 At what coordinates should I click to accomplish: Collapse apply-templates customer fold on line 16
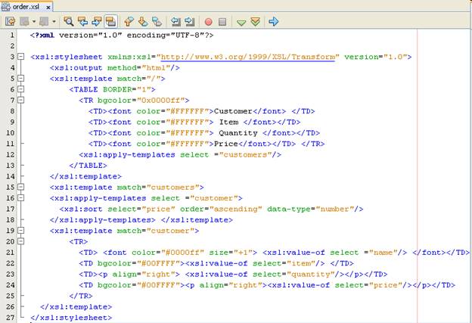(20, 197)
